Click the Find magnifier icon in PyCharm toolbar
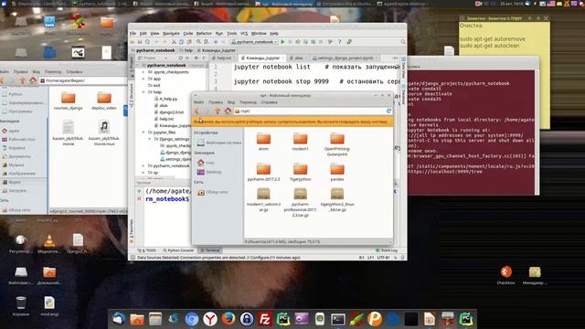Viewport: 585px width, 329px height. click(x=198, y=42)
